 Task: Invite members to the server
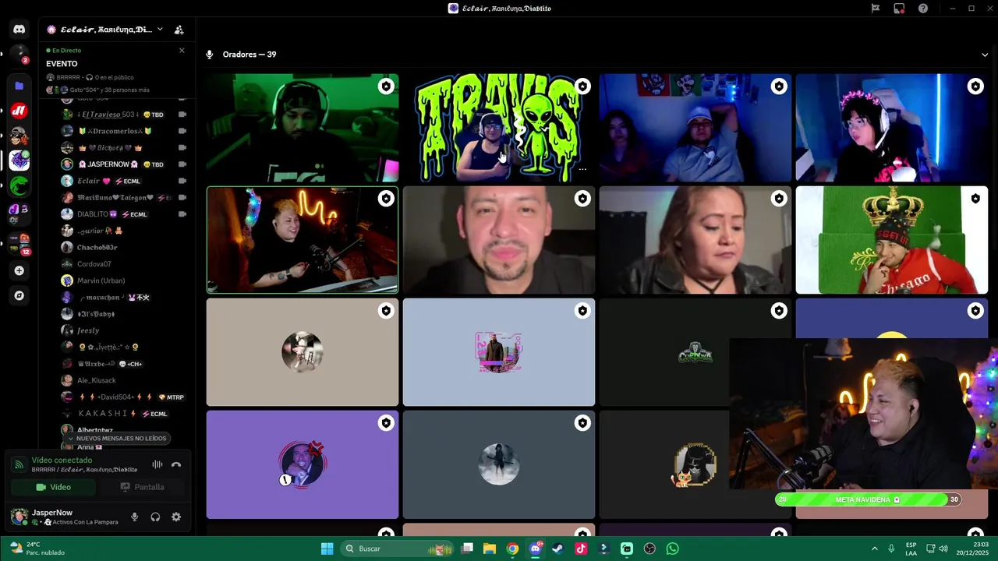pyautogui.click(x=179, y=30)
